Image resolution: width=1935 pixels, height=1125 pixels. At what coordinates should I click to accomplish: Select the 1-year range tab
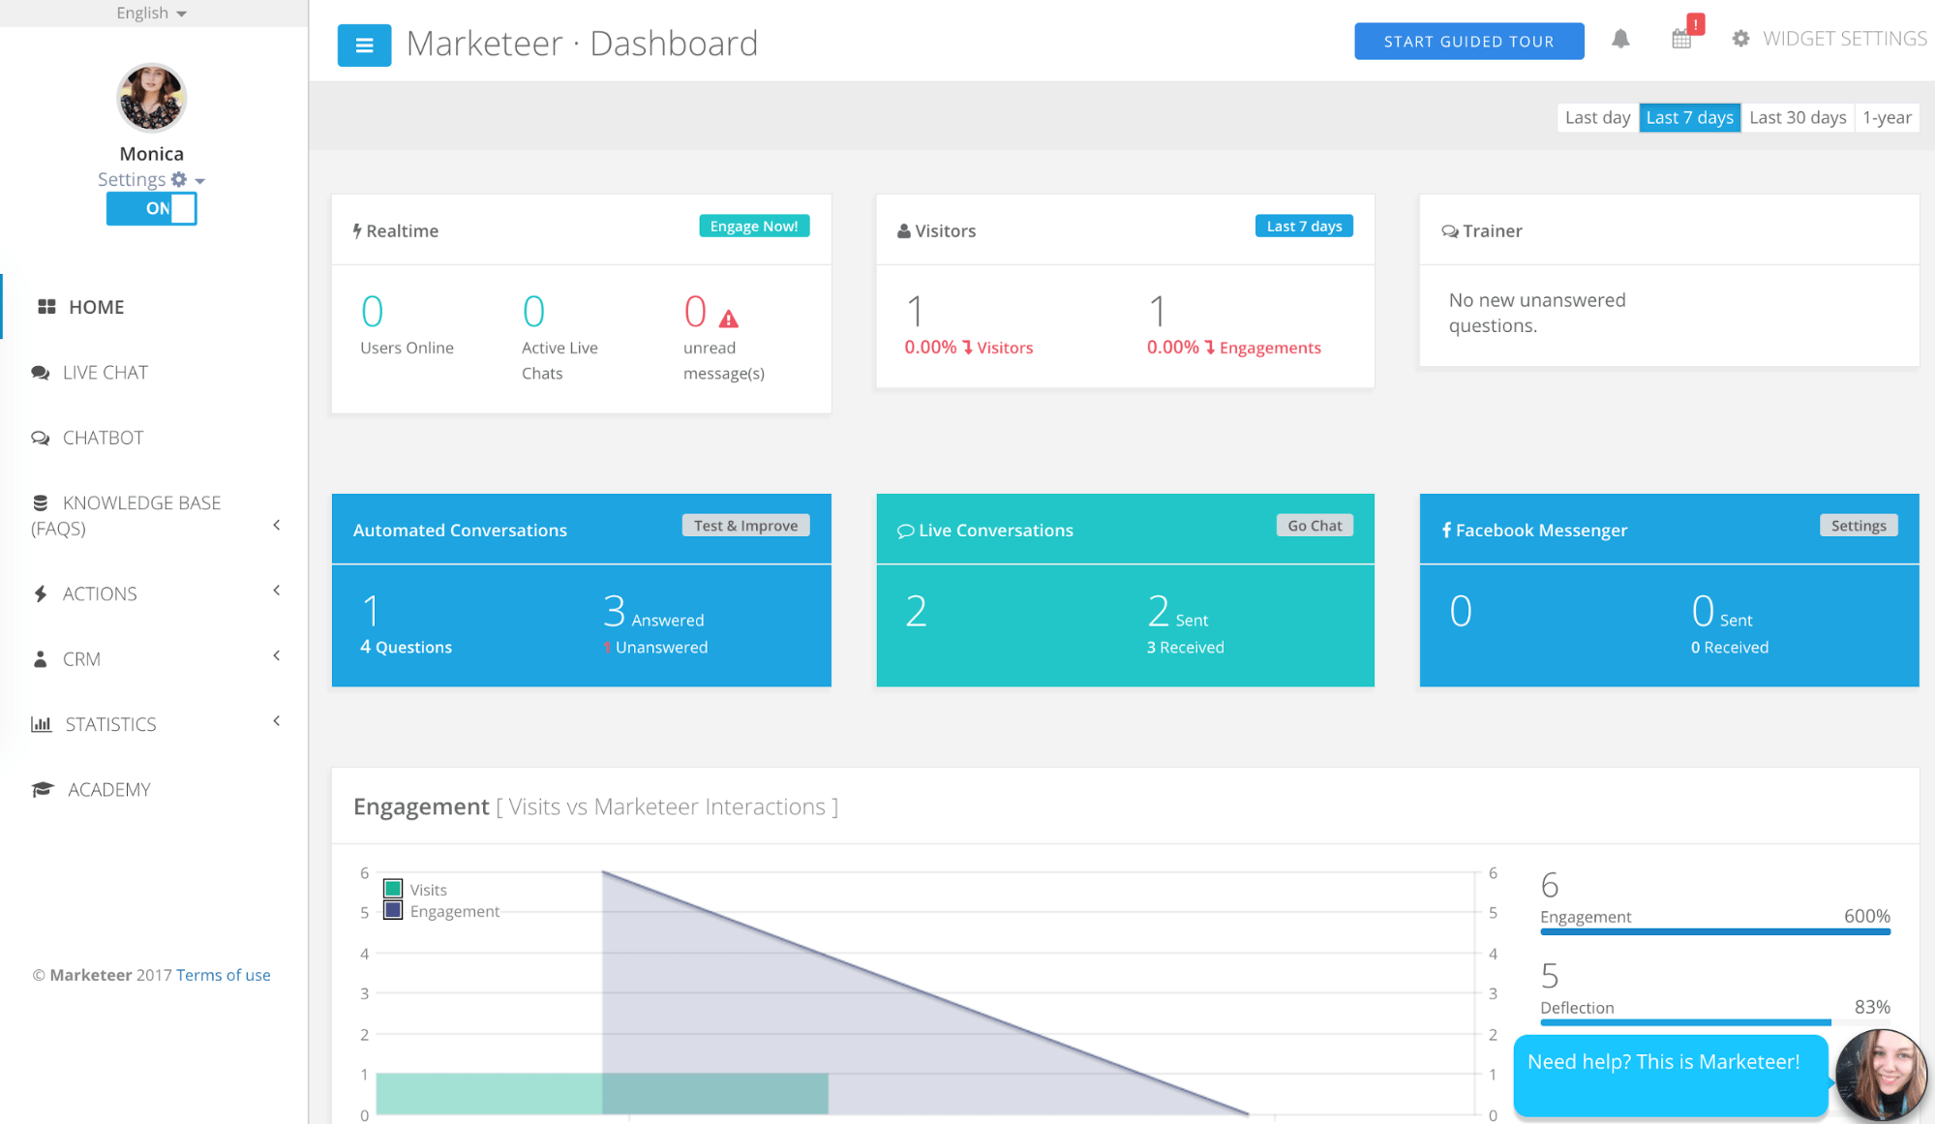(1887, 117)
